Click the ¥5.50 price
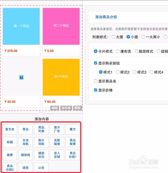This screenshot has height=173, width=168. [49, 51]
